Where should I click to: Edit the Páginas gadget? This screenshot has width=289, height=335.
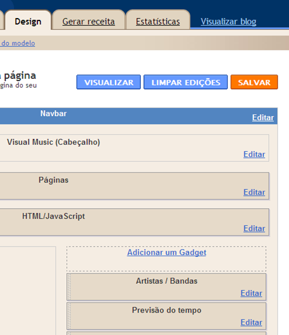254,192
